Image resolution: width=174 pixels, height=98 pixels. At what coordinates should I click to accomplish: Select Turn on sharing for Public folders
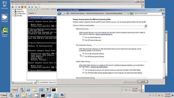[83, 70]
